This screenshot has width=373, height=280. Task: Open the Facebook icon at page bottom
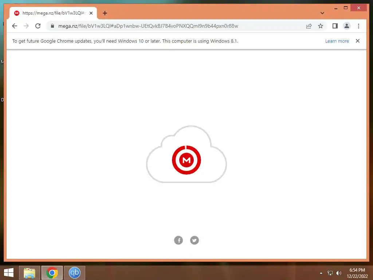pyautogui.click(x=178, y=240)
